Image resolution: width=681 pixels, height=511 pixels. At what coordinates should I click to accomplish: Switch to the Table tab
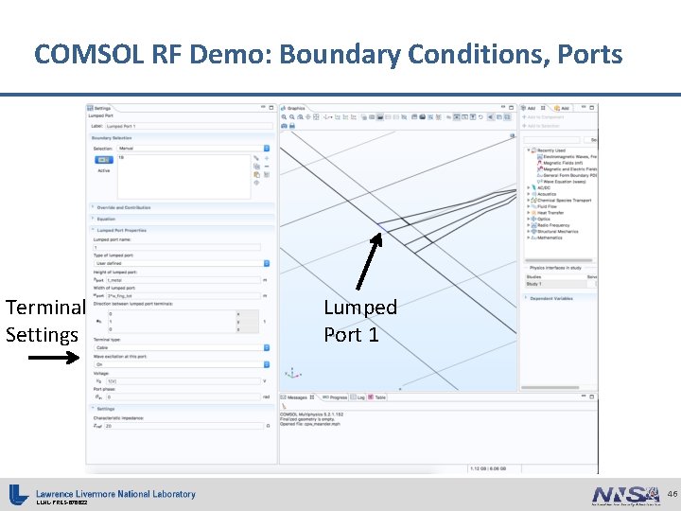[377, 397]
